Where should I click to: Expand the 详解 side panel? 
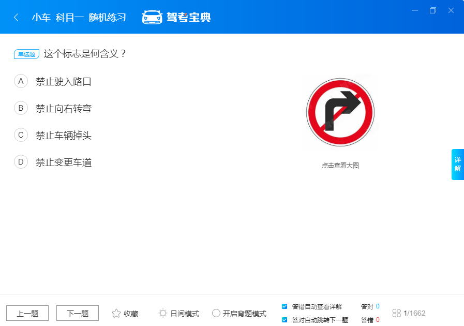click(457, 164)
